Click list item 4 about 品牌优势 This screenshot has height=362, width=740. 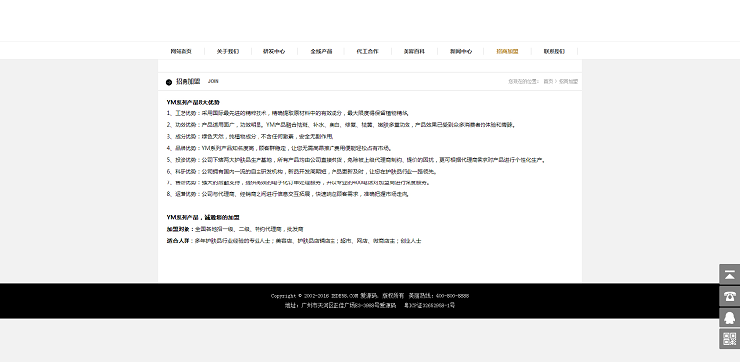pyautogui.click(x=279, y=148)
